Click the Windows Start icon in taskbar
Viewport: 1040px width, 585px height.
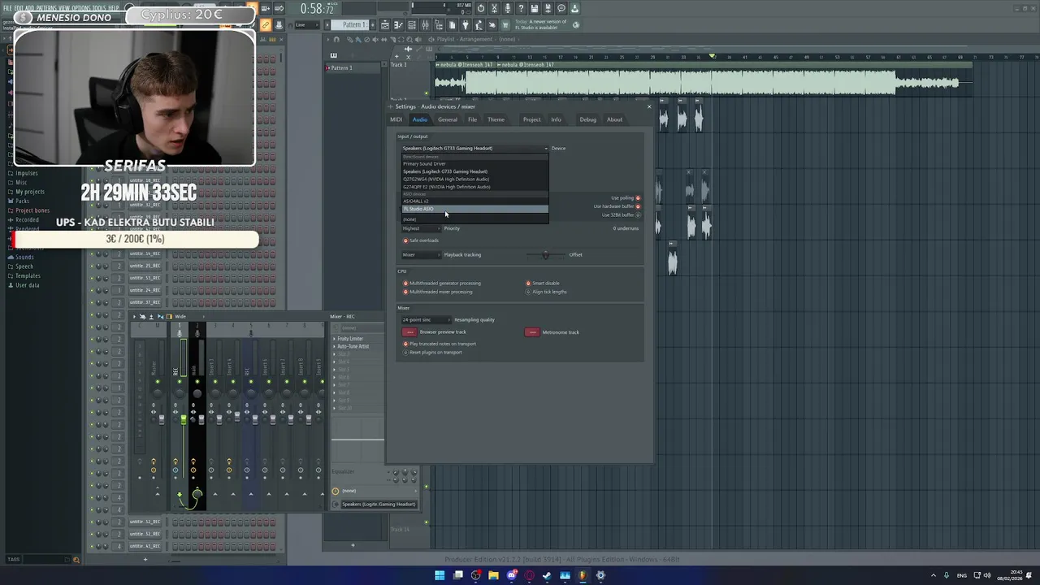(440, 575)
